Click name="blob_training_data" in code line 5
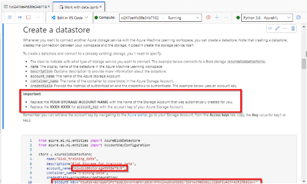The height and width of the screenshot is (184, 307). point(72,159)
